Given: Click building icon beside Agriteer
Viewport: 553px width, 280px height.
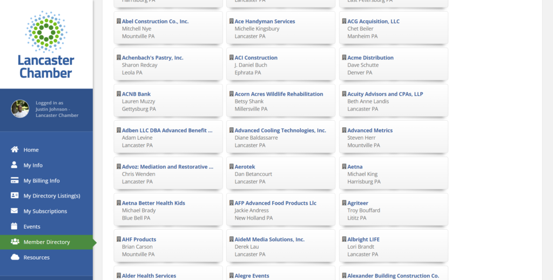Looking at the screenshot, I should click(344, 203).
